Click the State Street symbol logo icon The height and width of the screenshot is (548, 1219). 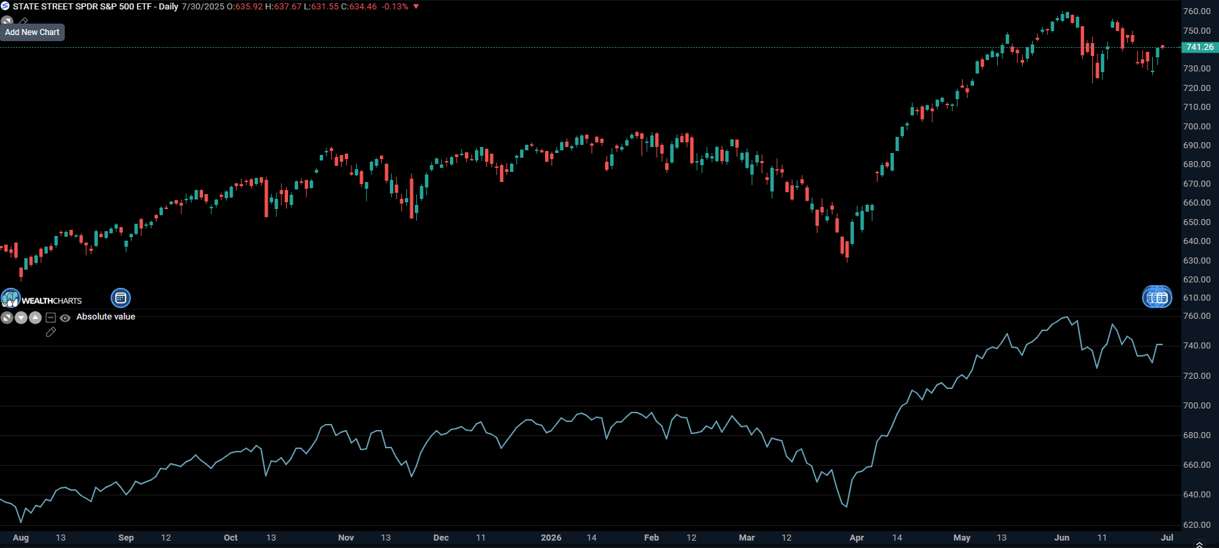pyautogui.click(x=5, y=6)
